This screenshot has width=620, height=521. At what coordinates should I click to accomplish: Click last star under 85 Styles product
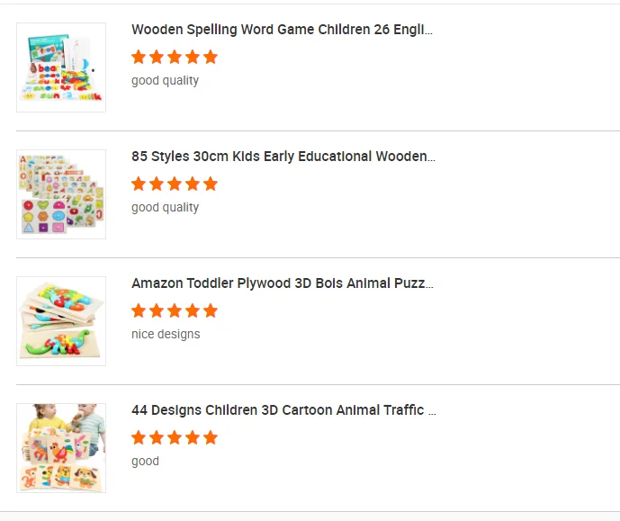tap(211, 184)
